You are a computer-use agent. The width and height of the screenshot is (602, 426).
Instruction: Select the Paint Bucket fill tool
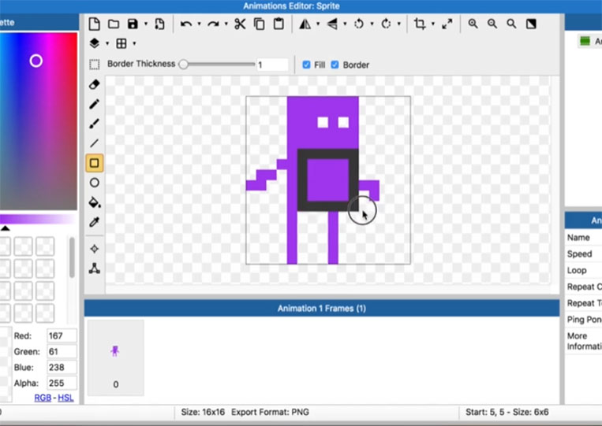pyautogui.click(x=95, y=202)
